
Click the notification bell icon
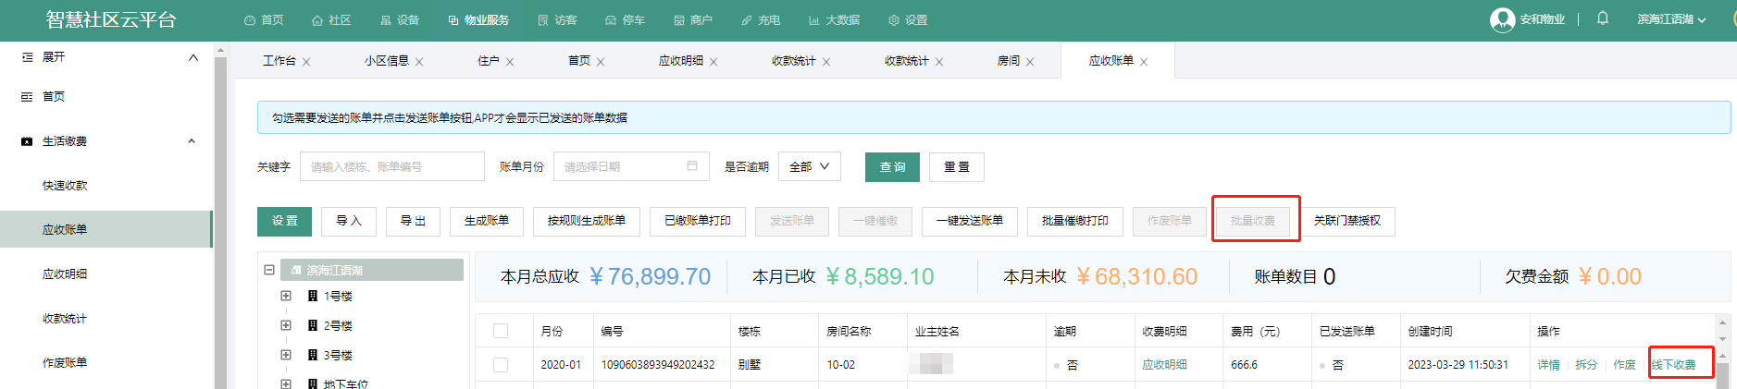(1603, 18)
